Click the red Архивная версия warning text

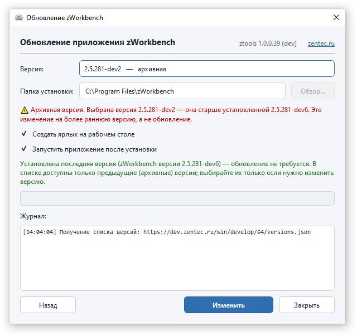171,114
